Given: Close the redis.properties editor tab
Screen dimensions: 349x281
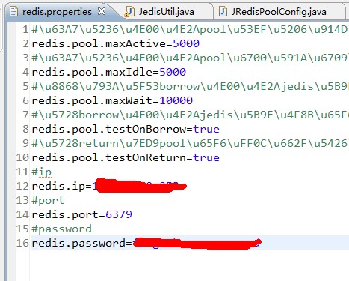Looking at the screenshot, I should pos(102,11).
